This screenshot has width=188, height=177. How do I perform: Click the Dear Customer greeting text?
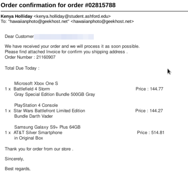coord(19,36)
